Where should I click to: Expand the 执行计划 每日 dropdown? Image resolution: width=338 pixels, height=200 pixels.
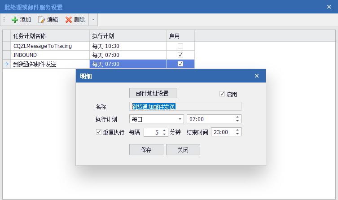tap(180, 119)
